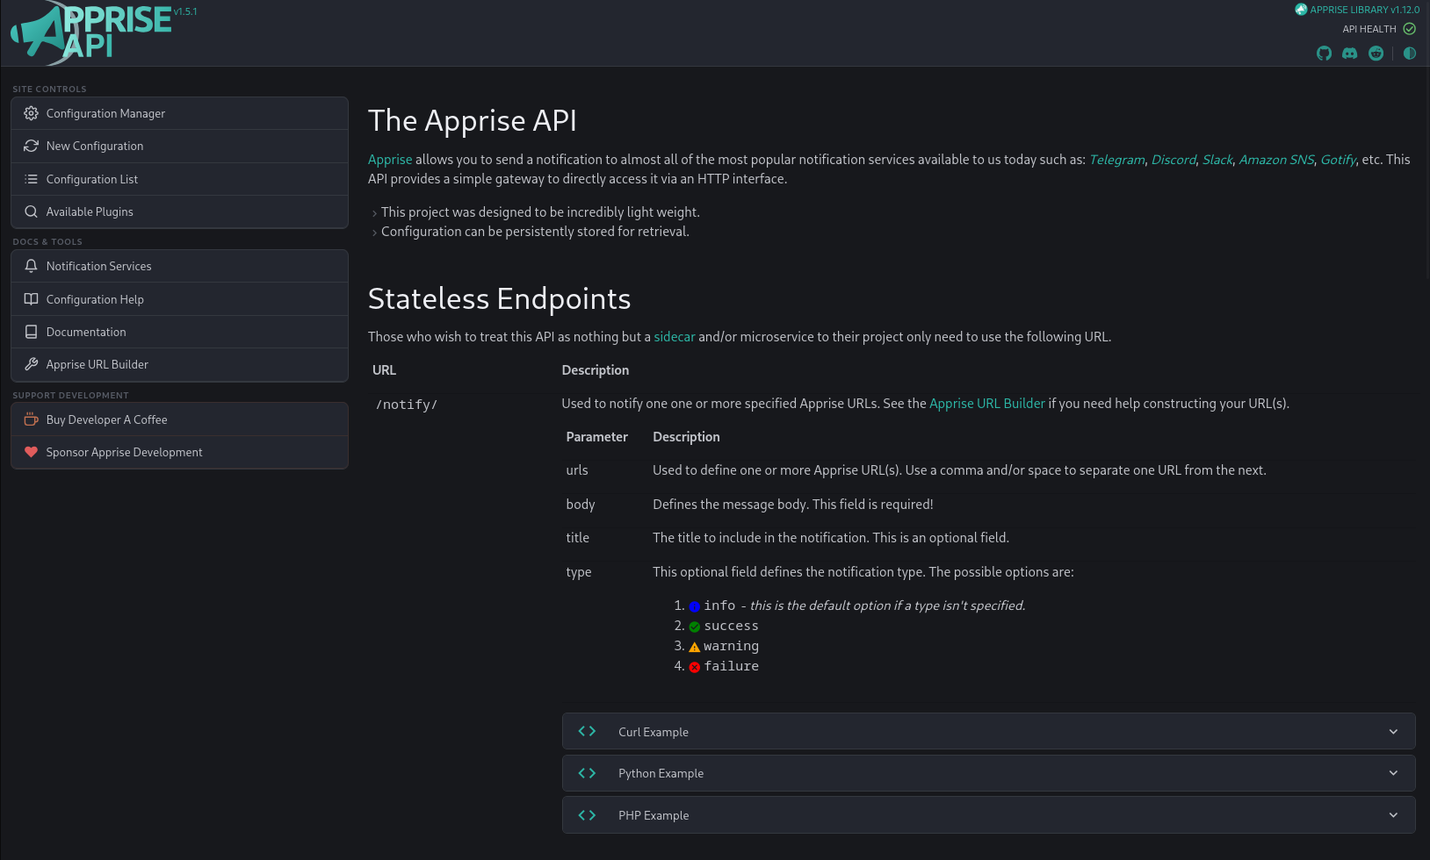Expand the PHP Example chevron

click(x=1393, y=815)
